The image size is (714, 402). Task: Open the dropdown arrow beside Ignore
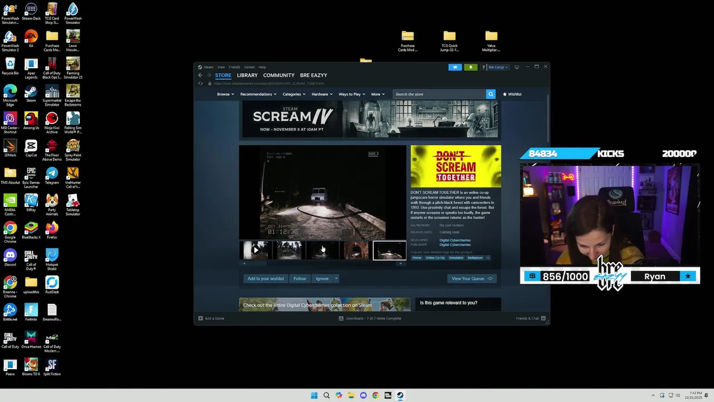pyautogui.click(x=336, y=279)
